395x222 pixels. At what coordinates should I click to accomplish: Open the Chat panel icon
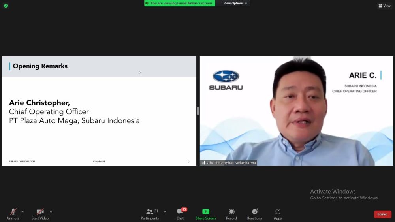tap(180, 212)
